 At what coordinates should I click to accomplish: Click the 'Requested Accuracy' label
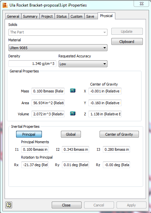(x=75, y=56)
